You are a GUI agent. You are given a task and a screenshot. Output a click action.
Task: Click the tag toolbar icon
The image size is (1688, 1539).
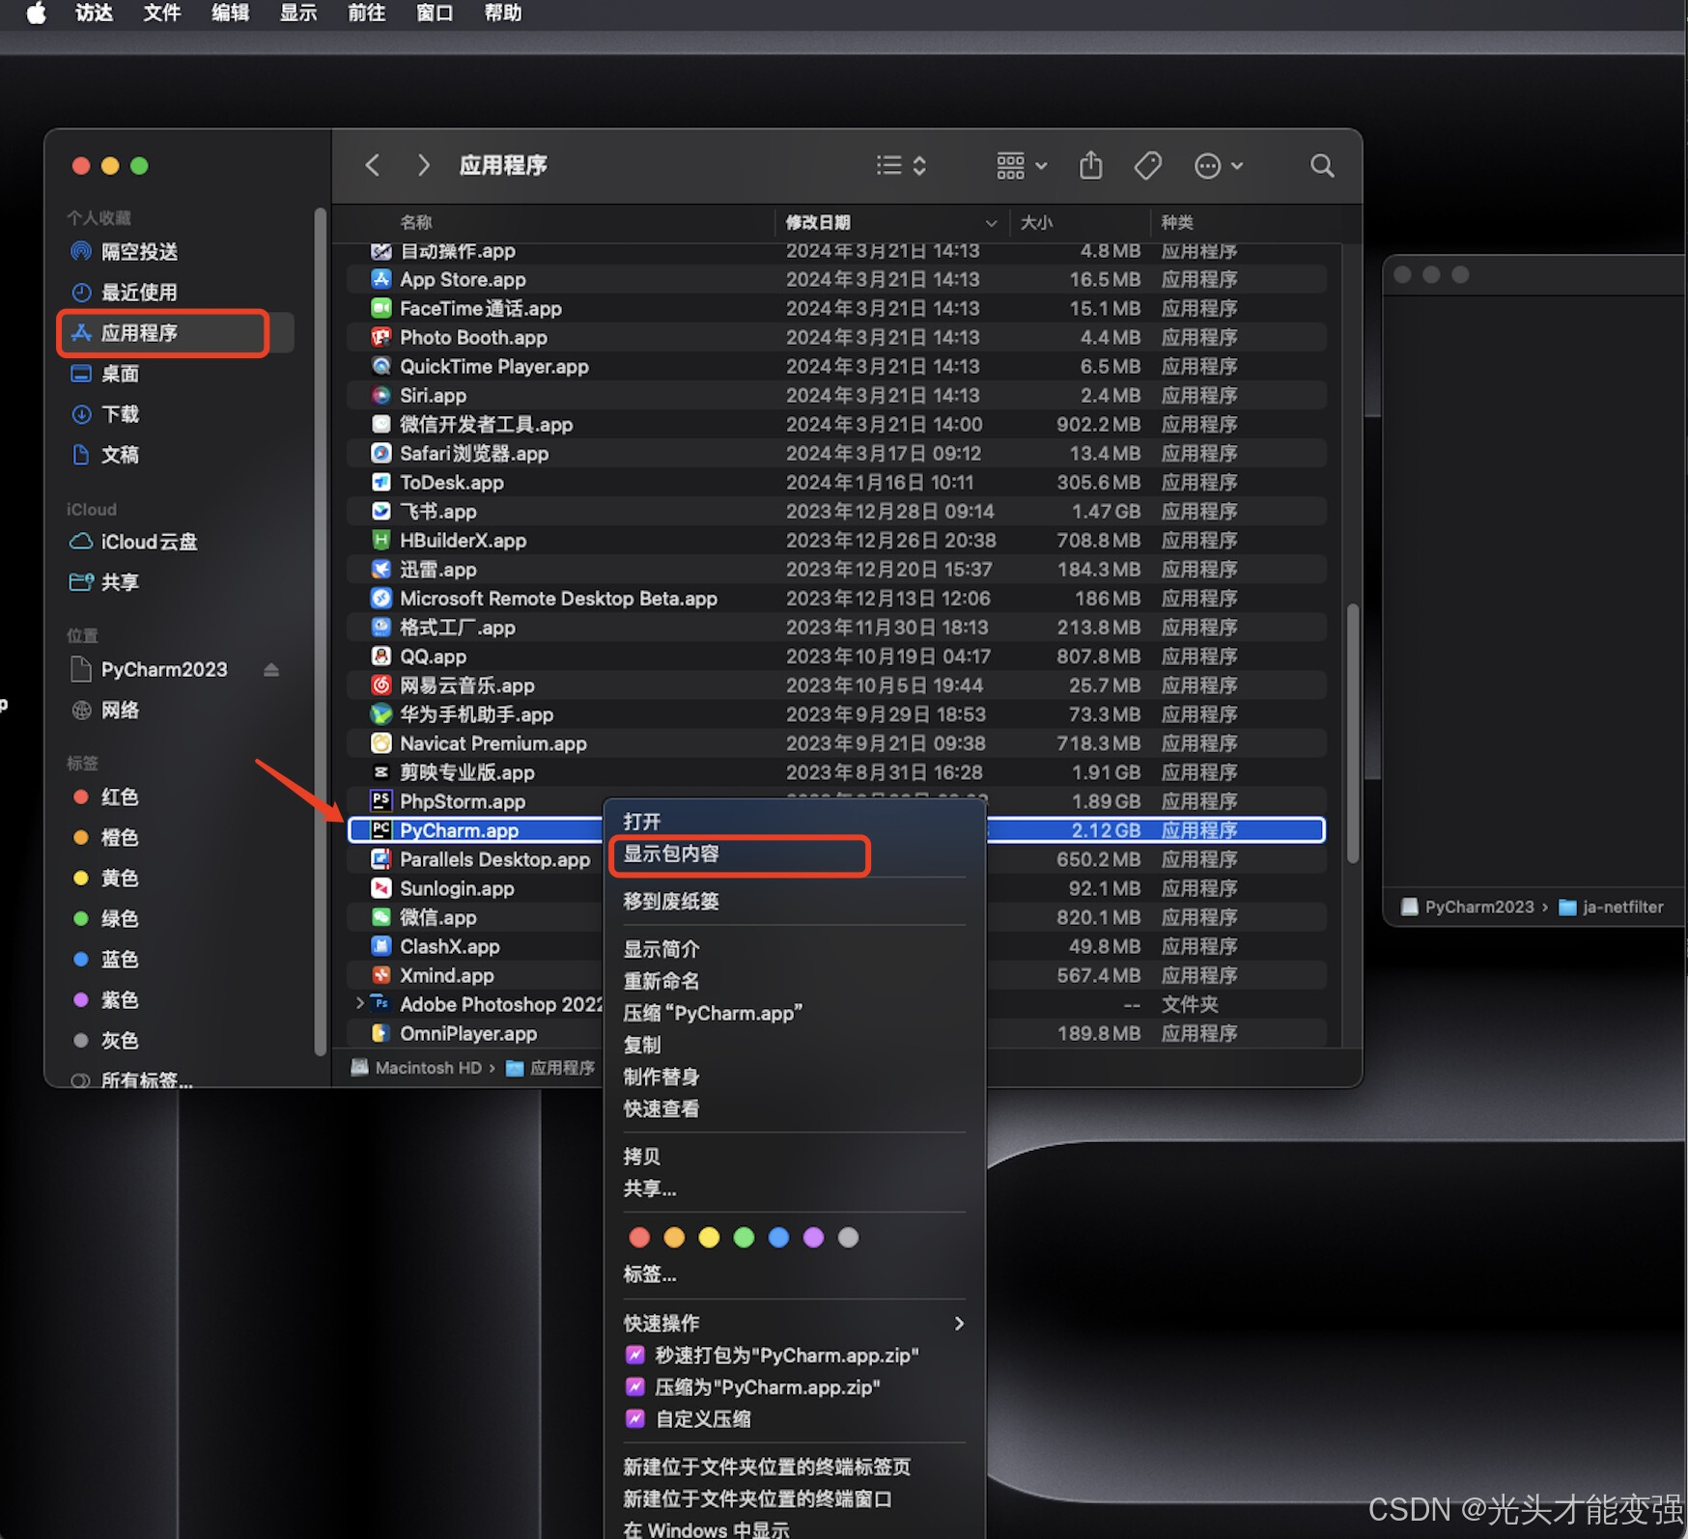1148,165
